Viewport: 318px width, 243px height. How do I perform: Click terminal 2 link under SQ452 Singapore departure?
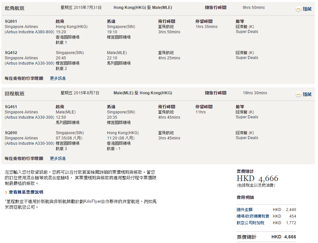point(66,69)
